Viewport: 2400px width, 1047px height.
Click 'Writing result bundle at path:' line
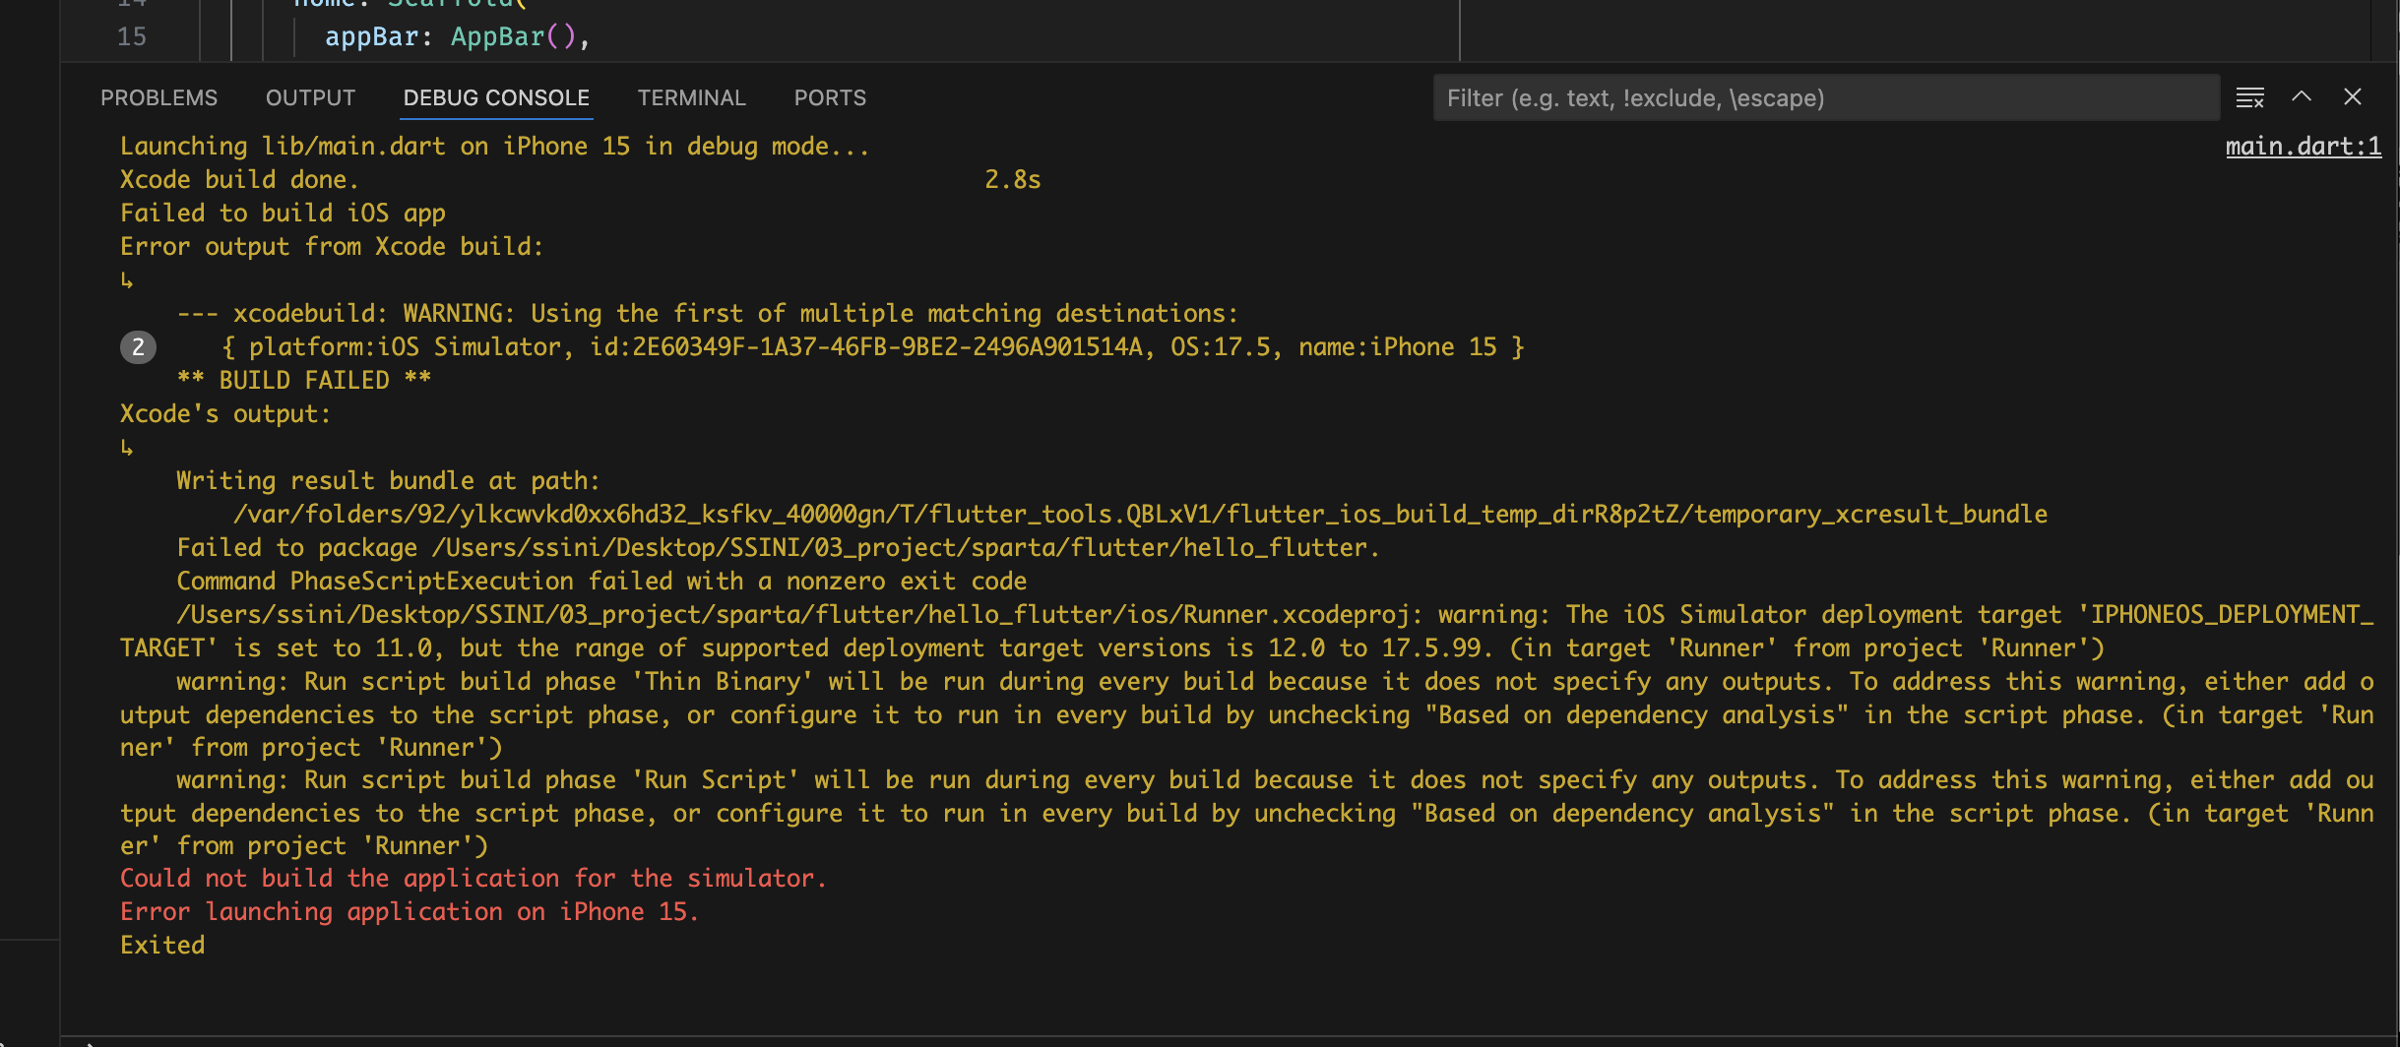click(x=388, y=480)
